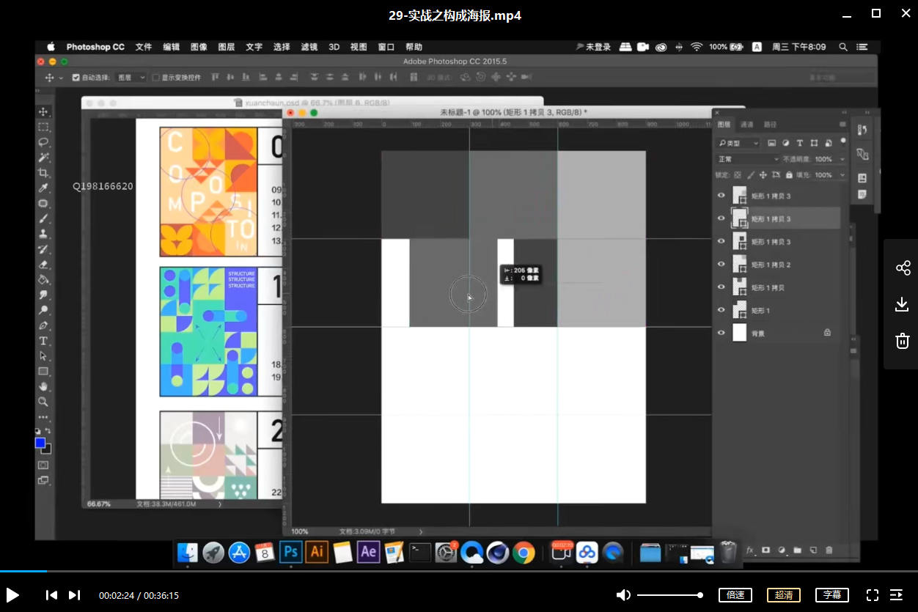The height and width of the screenshot is (612, 918).
Task: Hide the 背景 layer with eye icon
Action: [x=721, y=333]
